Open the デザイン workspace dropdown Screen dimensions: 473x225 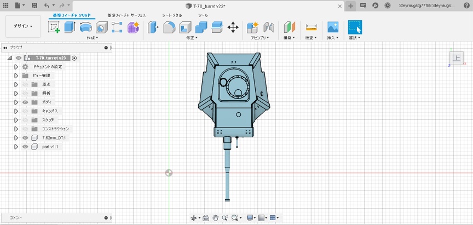coord(23,26)
